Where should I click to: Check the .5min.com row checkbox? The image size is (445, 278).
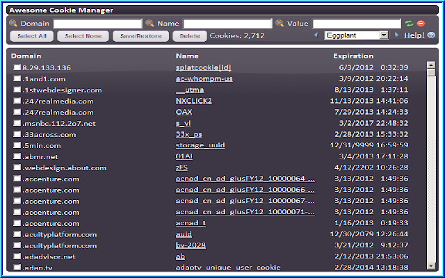point(17,145)
